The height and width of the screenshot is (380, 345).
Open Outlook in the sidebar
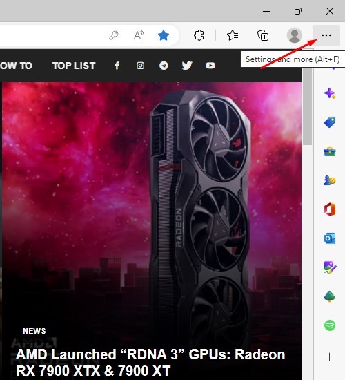[x=330, y=238]
